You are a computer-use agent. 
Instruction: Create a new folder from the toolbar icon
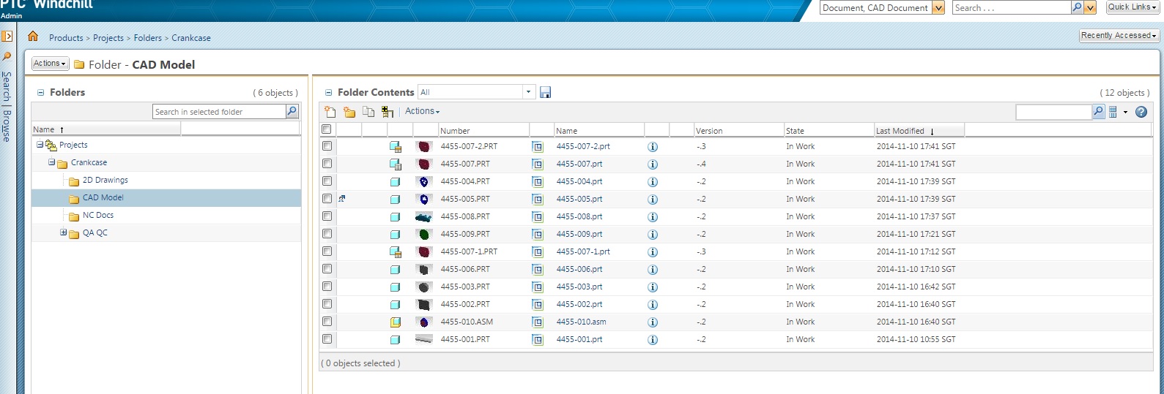coord(349,112)
